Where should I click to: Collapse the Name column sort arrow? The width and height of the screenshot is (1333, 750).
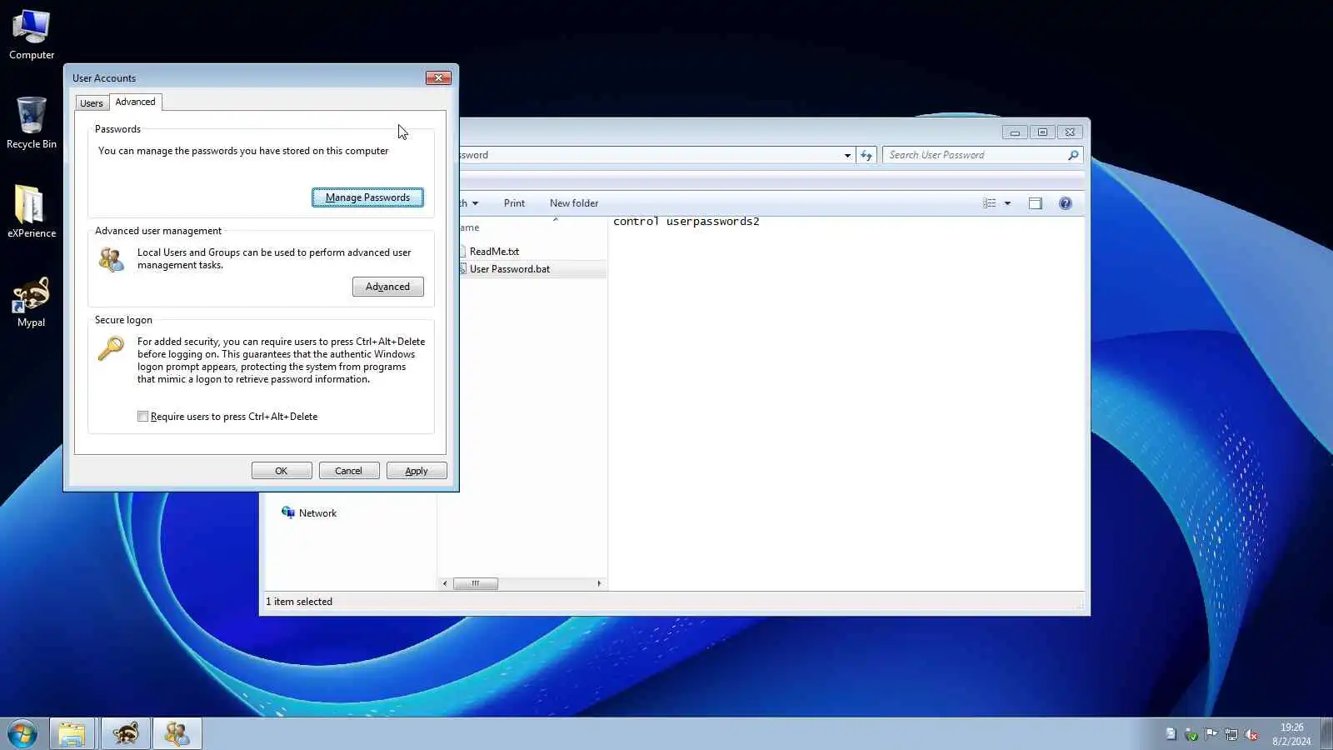click(x=556, y=220)
